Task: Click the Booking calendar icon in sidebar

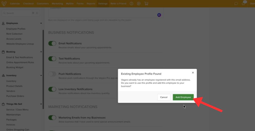Action: tap(3, 52)
